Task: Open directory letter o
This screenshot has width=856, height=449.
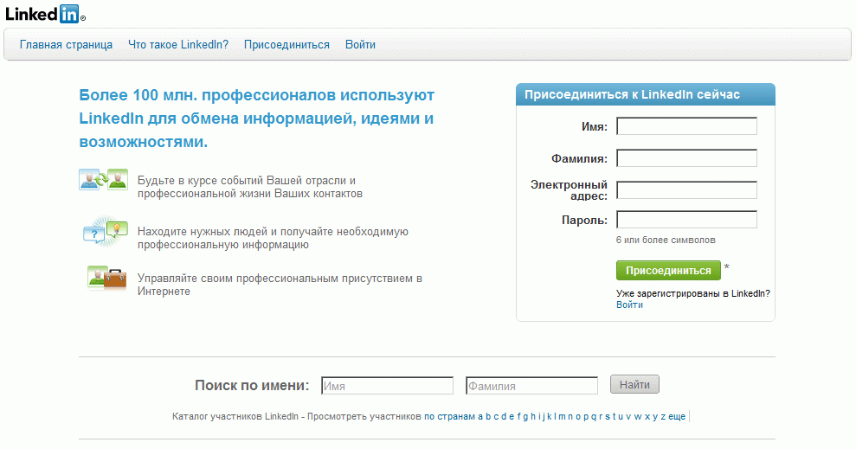Action: (x=577, y=417)
